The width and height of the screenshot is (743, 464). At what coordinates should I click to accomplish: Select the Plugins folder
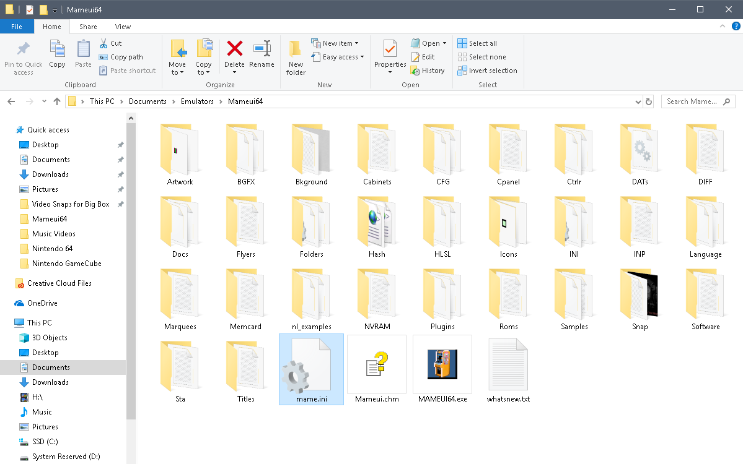[442, 299]
